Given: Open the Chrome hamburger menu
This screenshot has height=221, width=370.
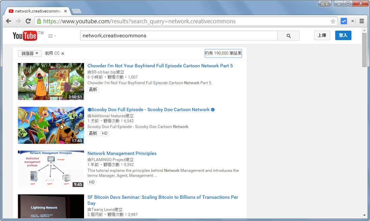Looking at the screenshot, I should tap(362, 21).
